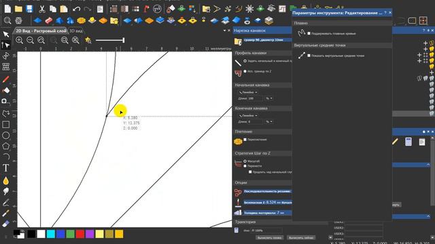Click the New file icon
The width and height of the screenshot is (435, 244).
7,9
